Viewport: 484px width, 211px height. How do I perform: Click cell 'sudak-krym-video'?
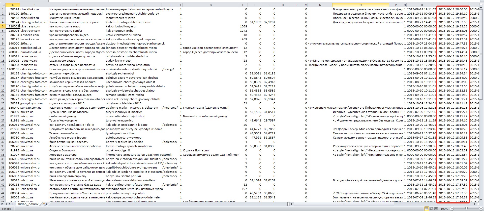tap(133, 61)
